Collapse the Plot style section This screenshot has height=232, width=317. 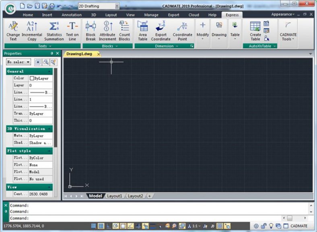click(x=49, y=151)
